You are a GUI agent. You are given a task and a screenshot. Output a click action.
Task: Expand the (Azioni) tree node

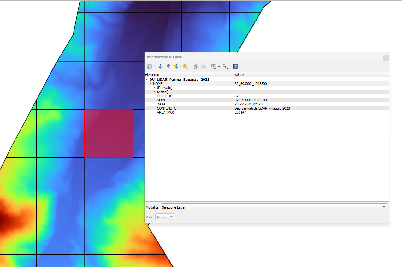(154, 92)
